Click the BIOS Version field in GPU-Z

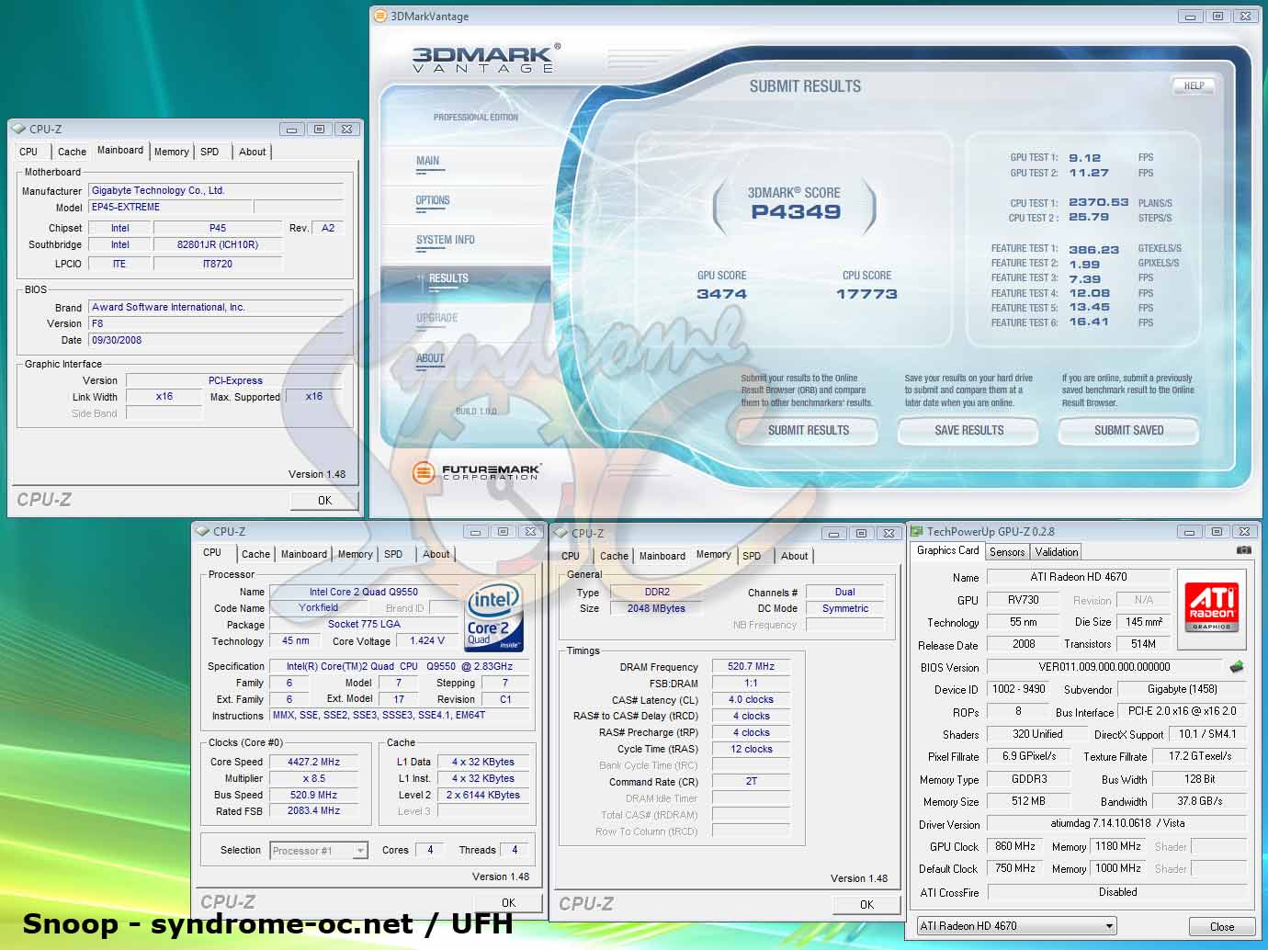click(1104, 667)
